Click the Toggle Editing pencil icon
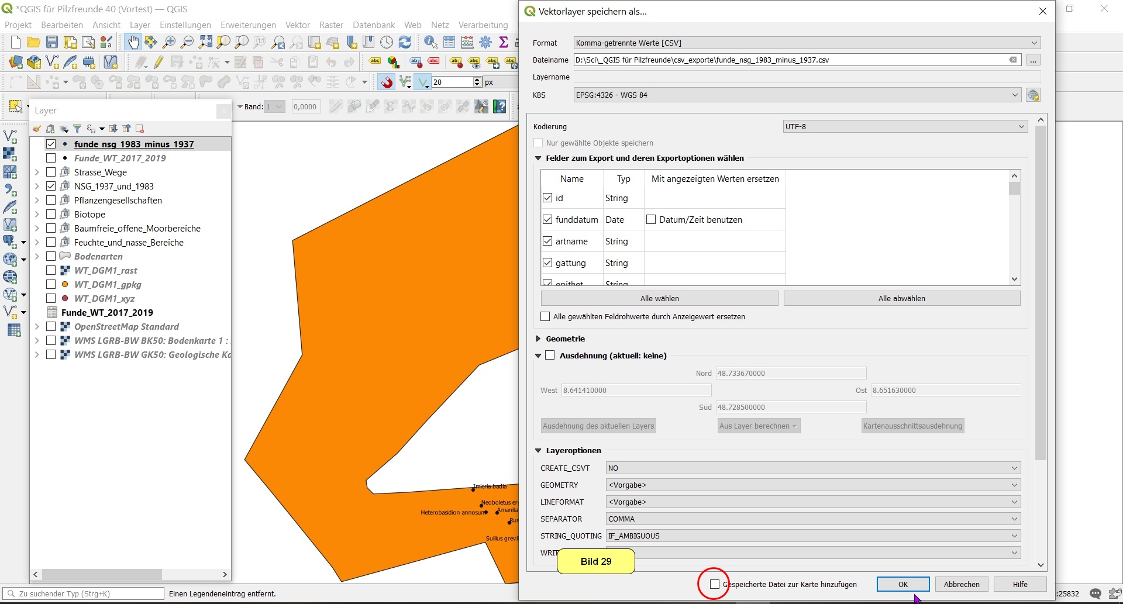1123x604 pixels. pyautogui.click(x=159, y=62)
